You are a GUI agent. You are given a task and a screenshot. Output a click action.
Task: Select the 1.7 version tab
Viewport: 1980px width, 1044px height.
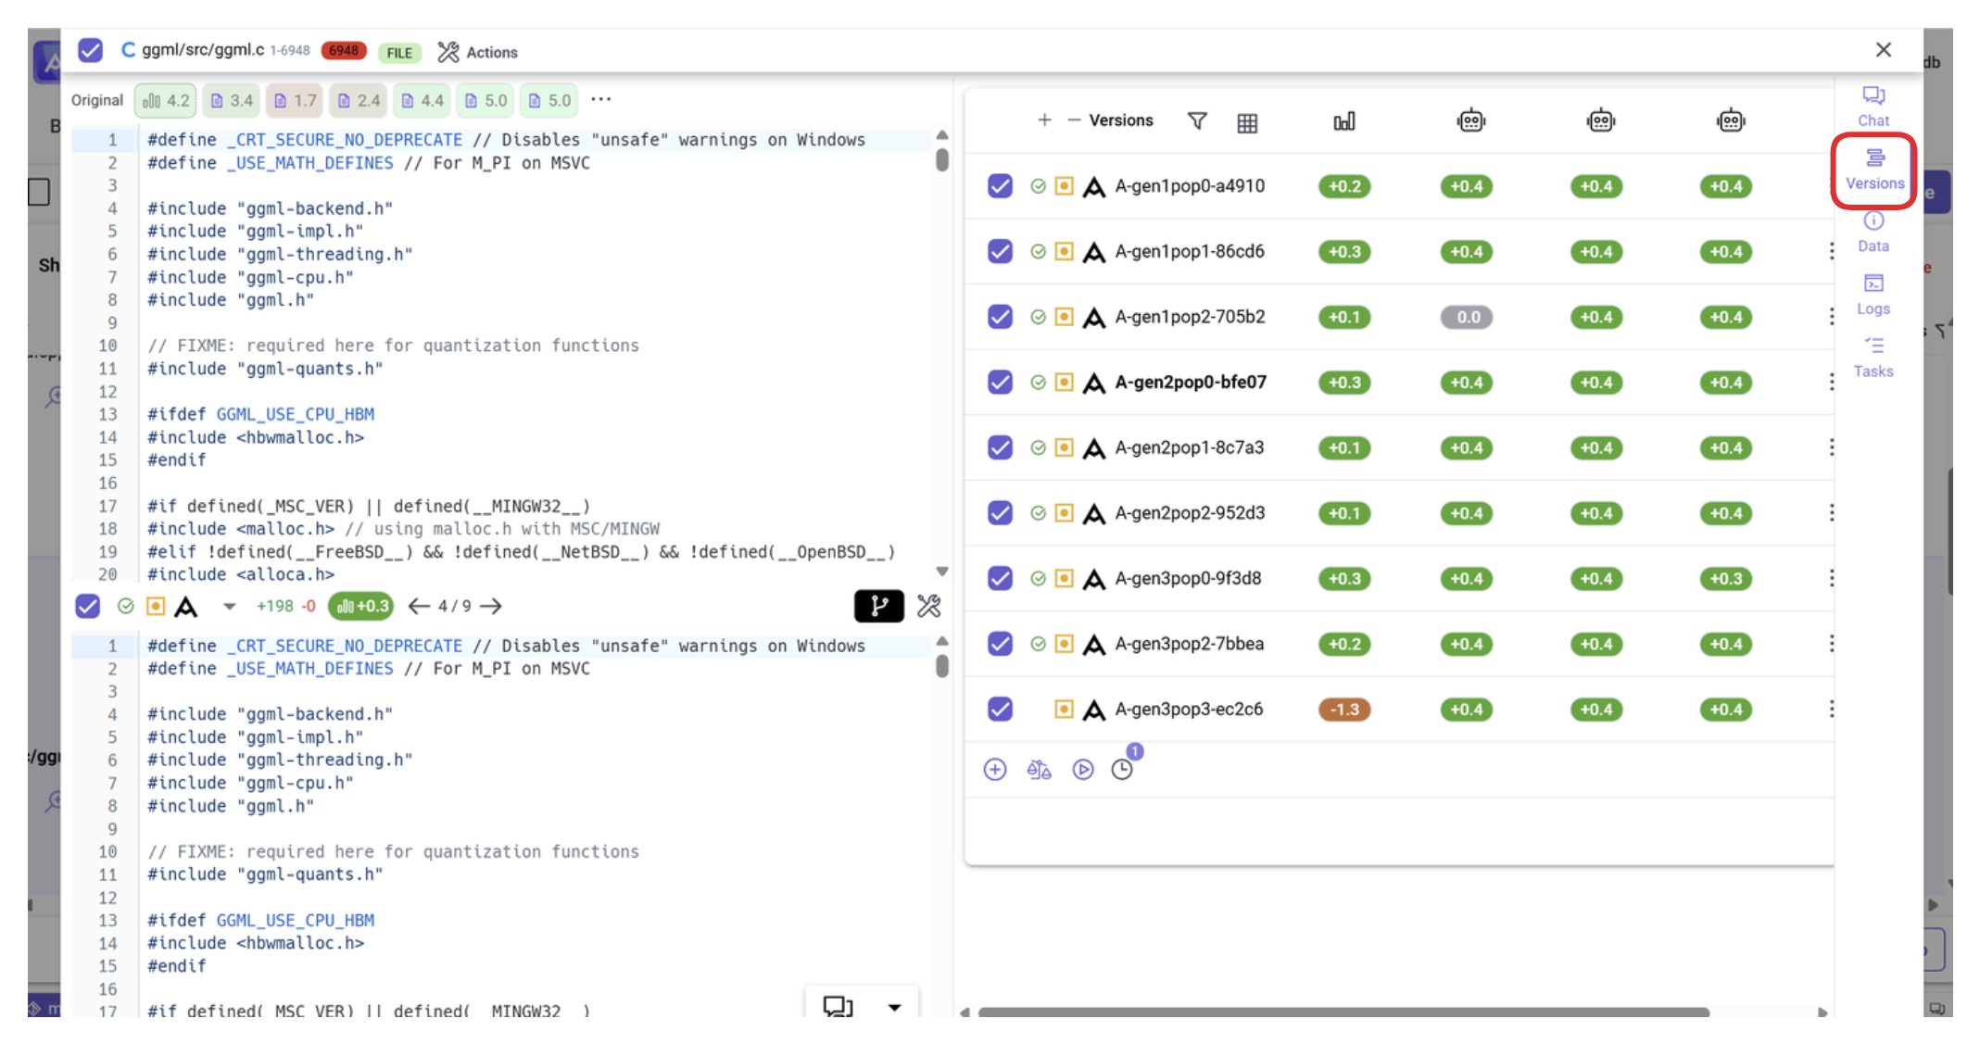(295, 101)
